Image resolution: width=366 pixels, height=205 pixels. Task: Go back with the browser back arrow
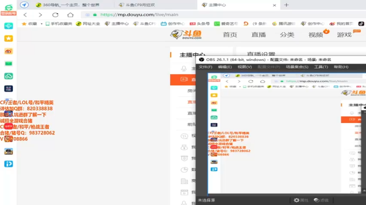pos(25,15)
